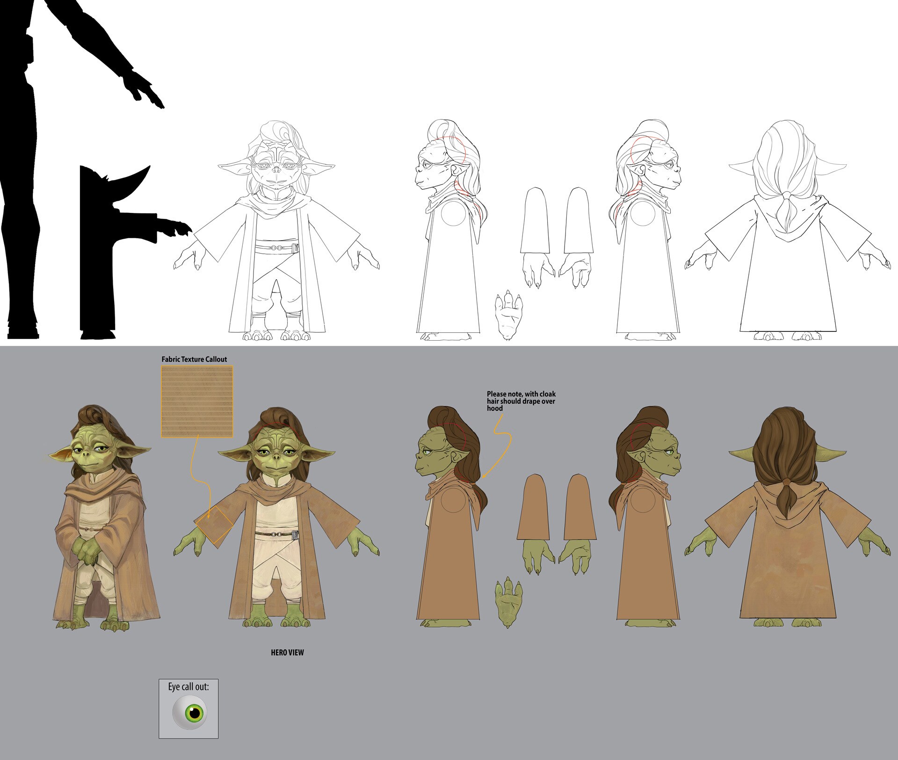Select the colored hero view front figure
The image size is (898, 760).
[276, 517]
